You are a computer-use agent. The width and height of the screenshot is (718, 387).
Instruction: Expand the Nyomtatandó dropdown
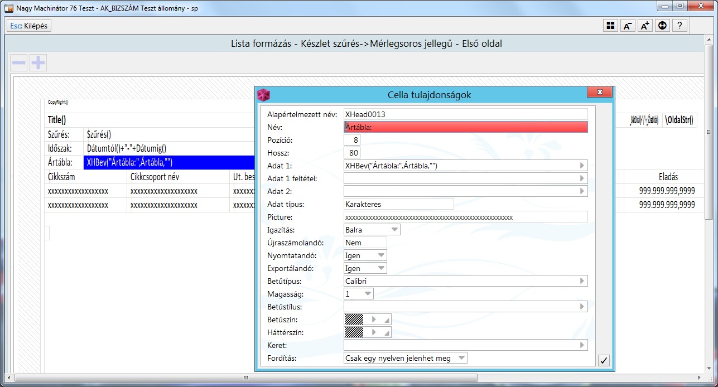click(x=381, y=255)
